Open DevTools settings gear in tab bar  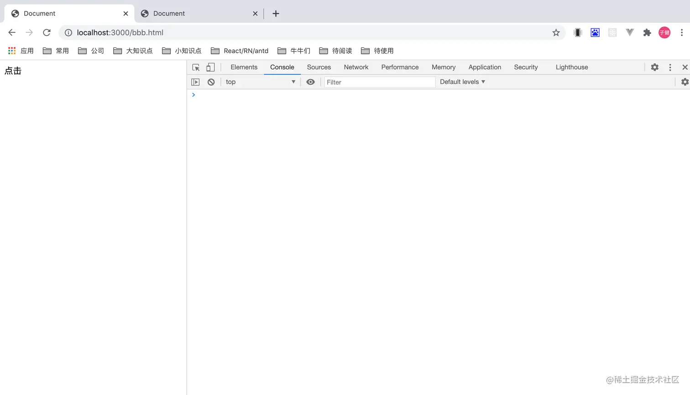pyautogui.click(x=655, y=67)
